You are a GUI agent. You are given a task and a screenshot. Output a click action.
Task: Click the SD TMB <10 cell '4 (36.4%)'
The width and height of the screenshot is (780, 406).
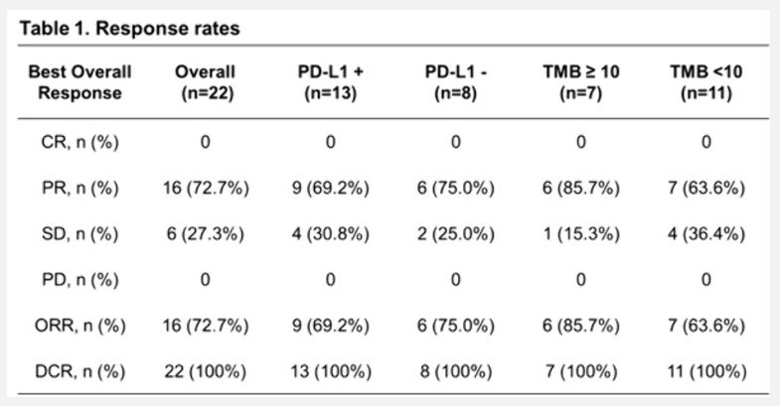pyautogui.click(x=705, y=235)
